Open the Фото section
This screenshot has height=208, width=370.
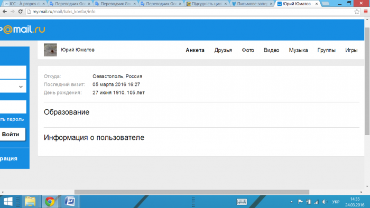pos(248,50)
